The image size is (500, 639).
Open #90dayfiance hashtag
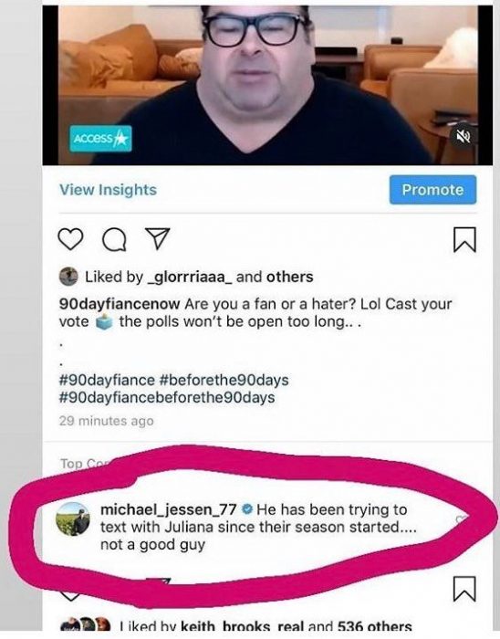[107, 381]
